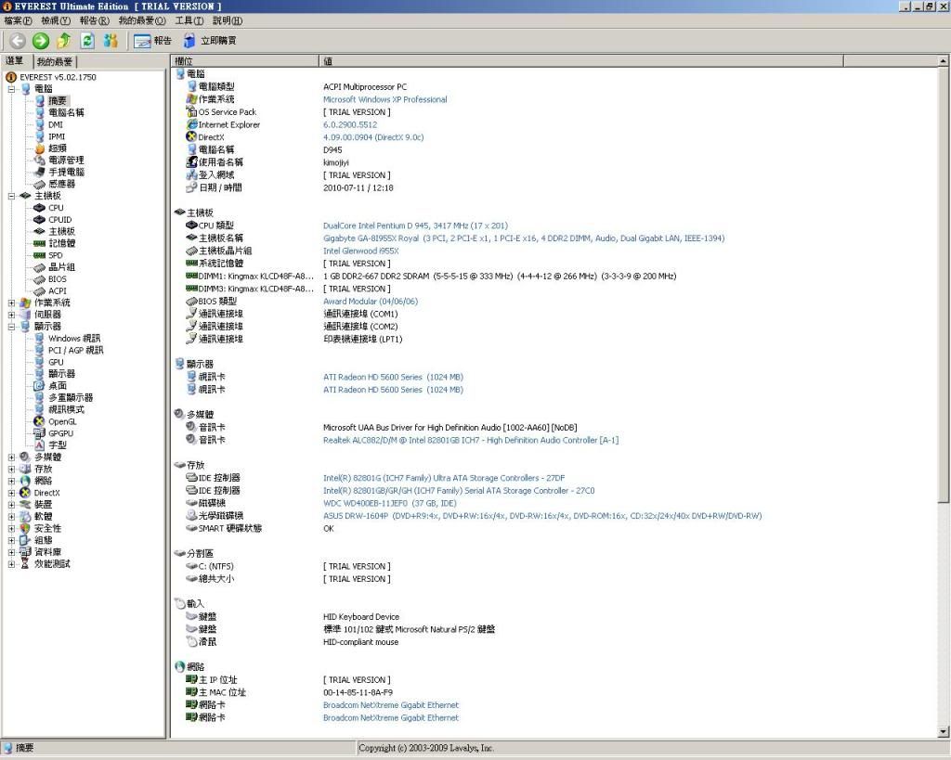Image resolution: width=951 pixels, height=760 pixels.
Task: Expand the 效能測試 benchmark tree node
Action: (x=11, y=563)
